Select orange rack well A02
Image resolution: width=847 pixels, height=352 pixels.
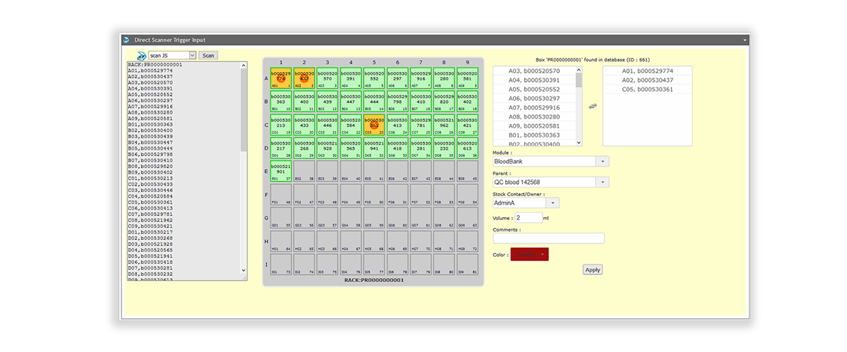pyautogui.click(x=304, y=78)
